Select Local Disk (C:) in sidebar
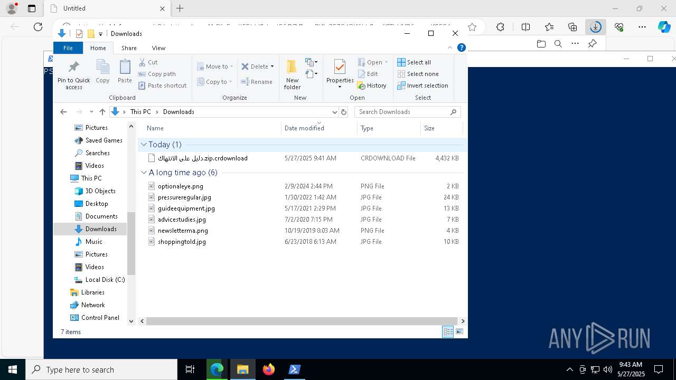 tap(99, 280)
